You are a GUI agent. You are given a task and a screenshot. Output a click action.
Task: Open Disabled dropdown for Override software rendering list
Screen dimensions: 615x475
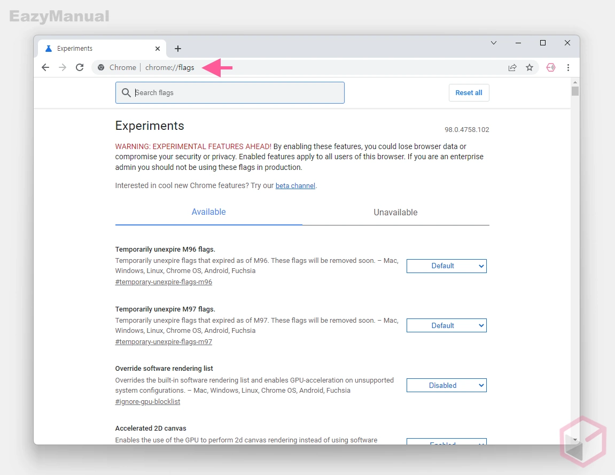pos(446,385)
